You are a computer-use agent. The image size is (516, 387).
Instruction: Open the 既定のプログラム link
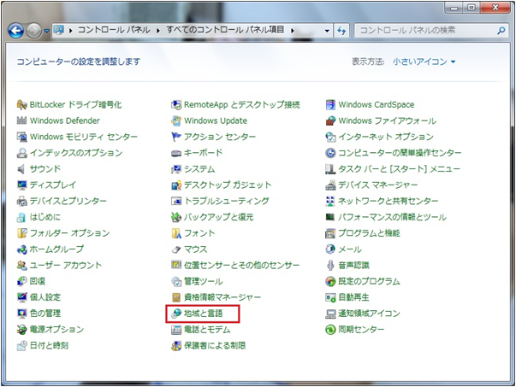point(369,281)
